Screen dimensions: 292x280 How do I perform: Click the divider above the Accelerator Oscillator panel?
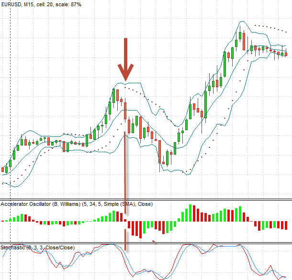(x=146, y=199)
